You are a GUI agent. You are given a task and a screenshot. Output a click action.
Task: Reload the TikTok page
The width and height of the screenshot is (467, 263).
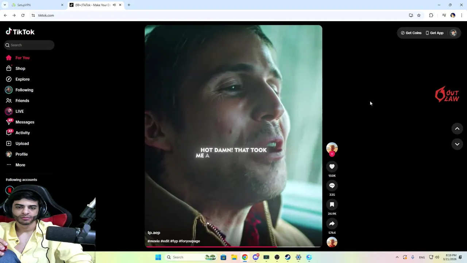[23, 15]
